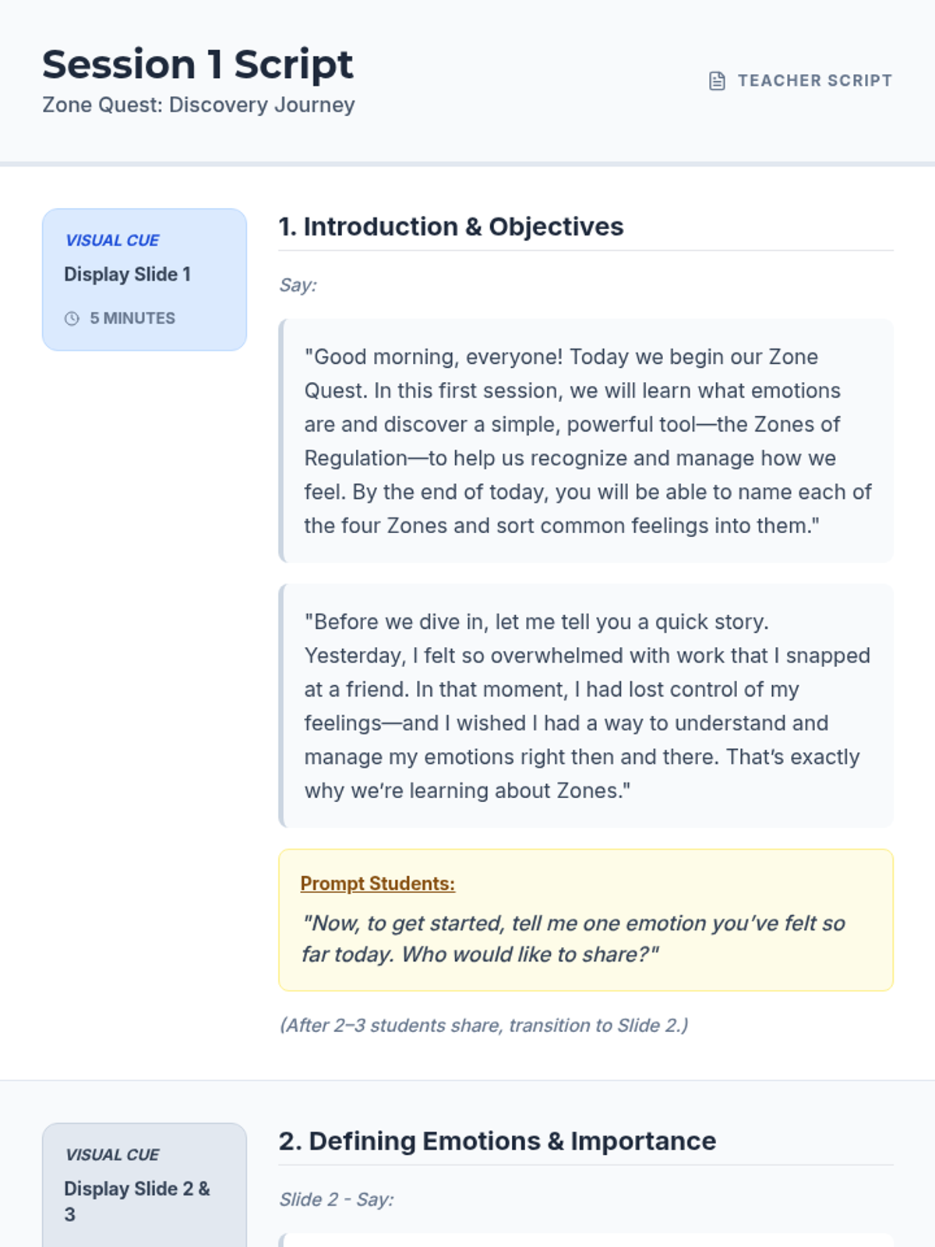Screen dimensions: 935x1247
Task: Click the quick story quote block
Action: [586, 706]
